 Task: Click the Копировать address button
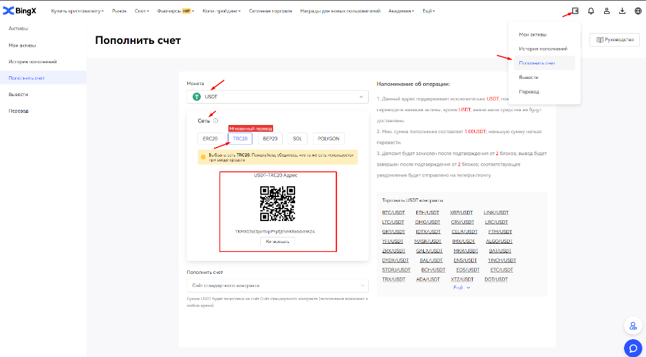(x=278, y=242)
